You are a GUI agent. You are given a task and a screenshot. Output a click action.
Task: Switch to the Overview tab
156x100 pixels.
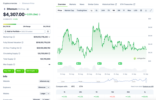click(62, 4)
